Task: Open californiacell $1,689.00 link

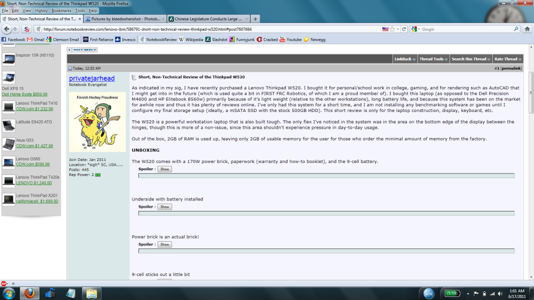Action: tap(37, 202)
